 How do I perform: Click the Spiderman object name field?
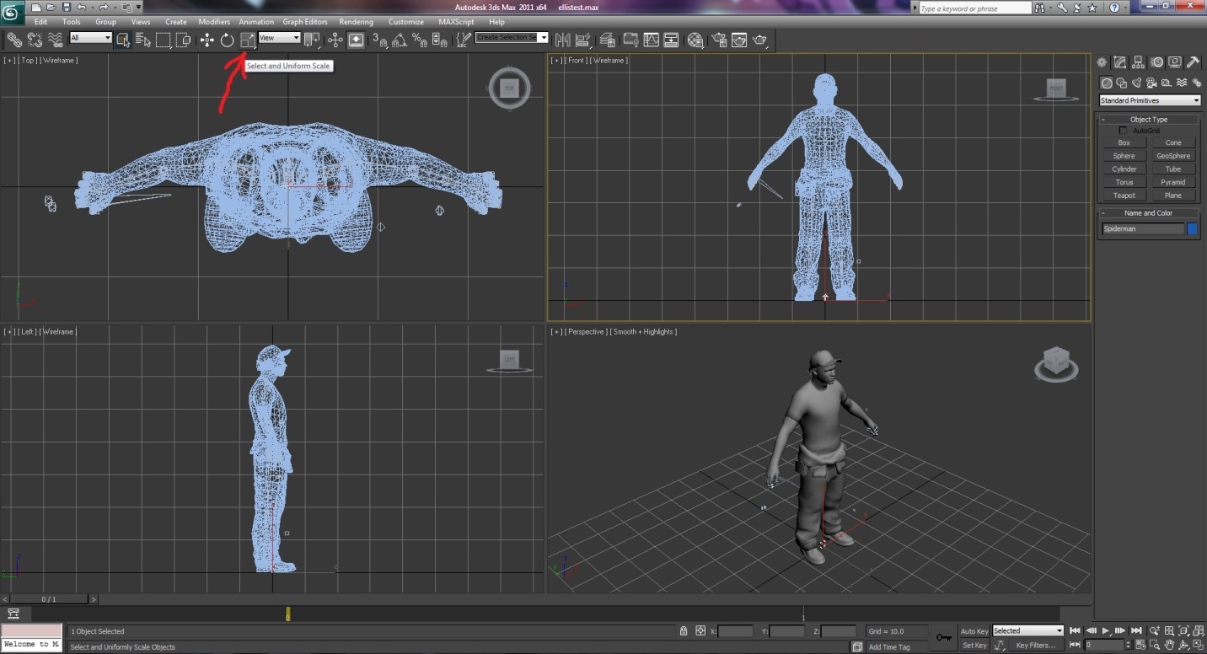pos(1143,228)
